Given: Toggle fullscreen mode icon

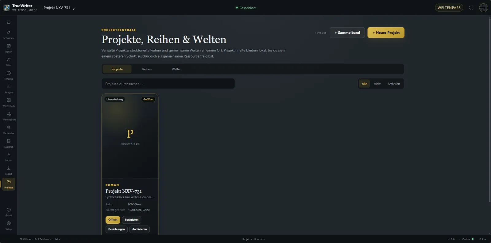Looking at the screenshot, I should coord(471,8).
